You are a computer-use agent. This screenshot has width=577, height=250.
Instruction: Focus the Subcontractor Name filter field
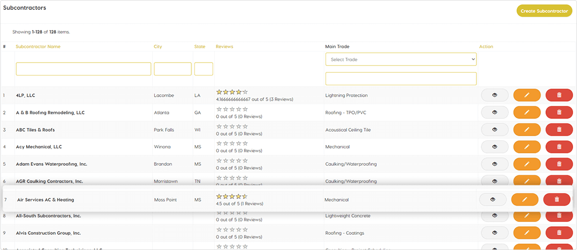pos(83,69)
